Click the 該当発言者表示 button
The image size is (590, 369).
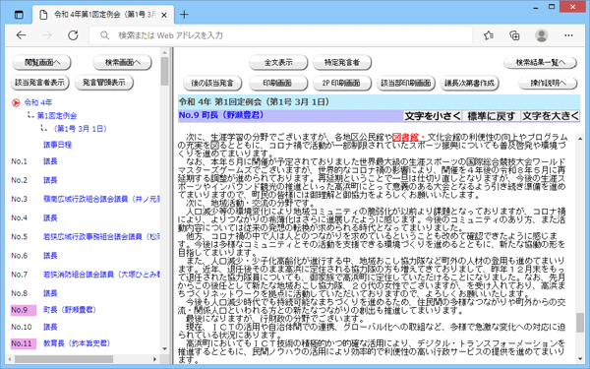[40, 83]
